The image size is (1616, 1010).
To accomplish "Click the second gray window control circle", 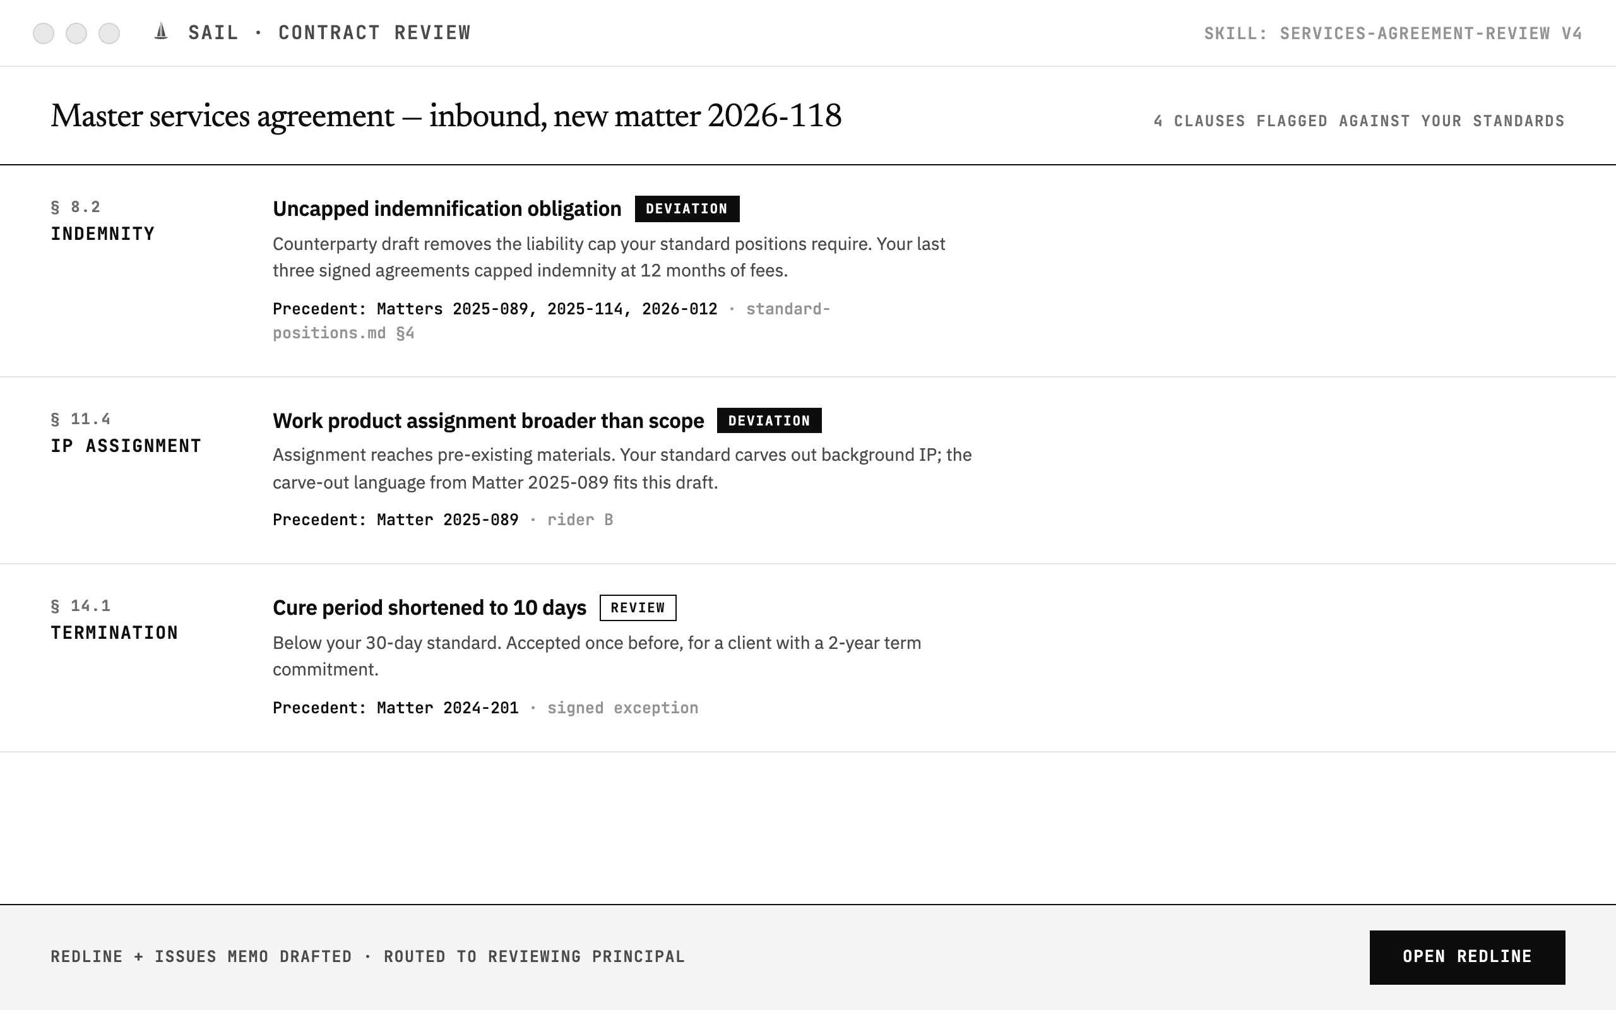I will point(76,33).
